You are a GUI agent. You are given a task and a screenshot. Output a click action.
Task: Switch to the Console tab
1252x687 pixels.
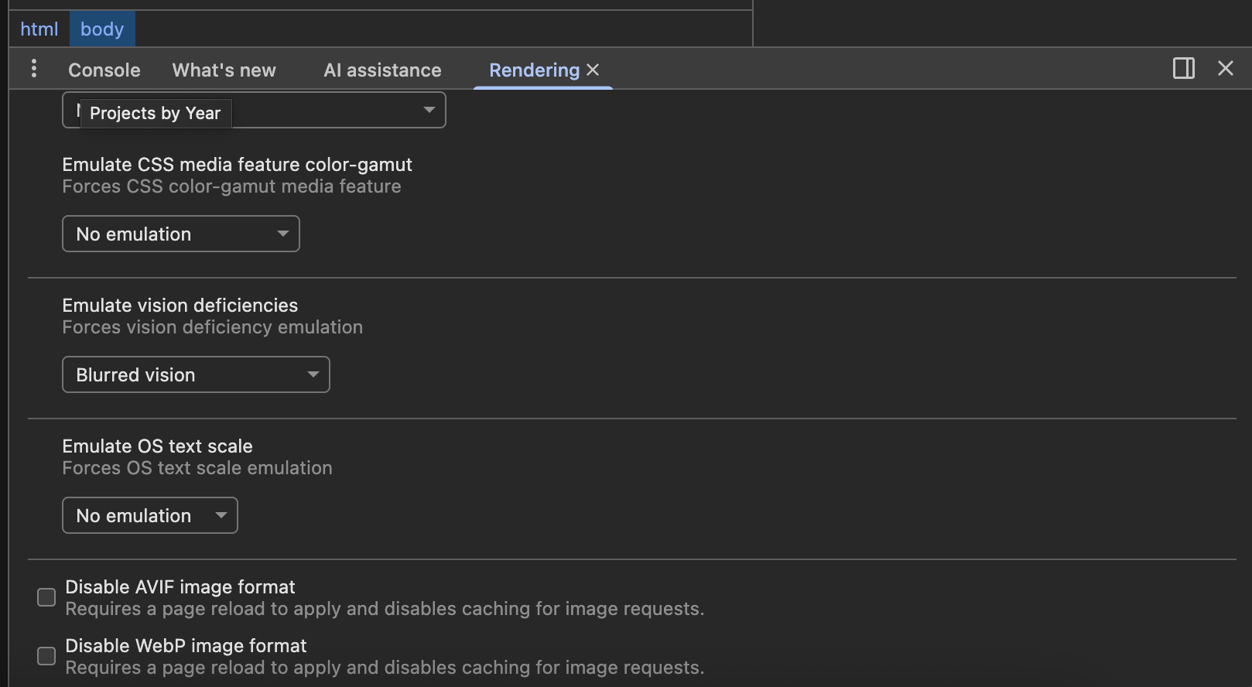point(104,70)
